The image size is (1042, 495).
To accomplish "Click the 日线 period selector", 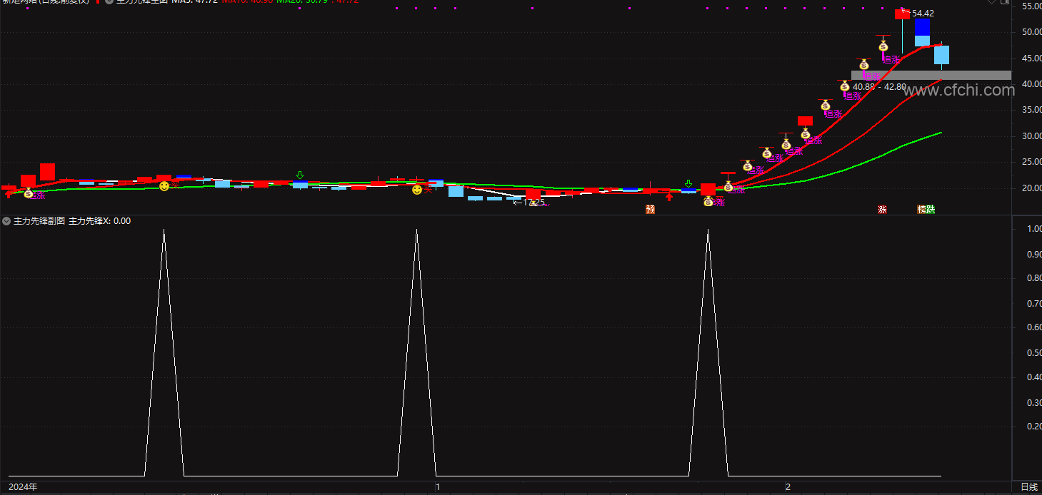I will 1029,486.
